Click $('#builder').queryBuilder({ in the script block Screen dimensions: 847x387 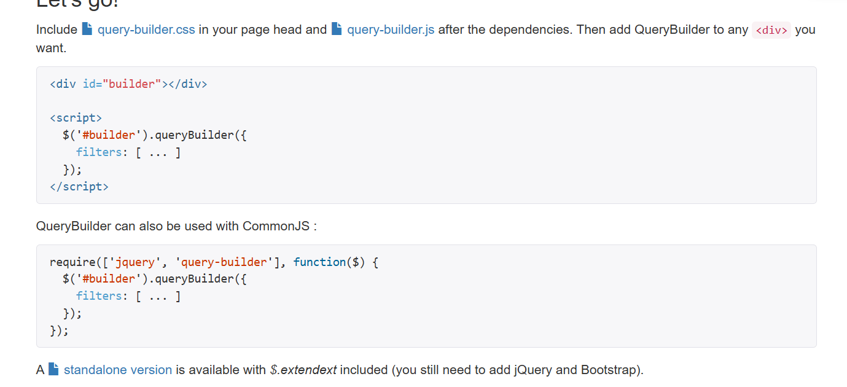(154, 135)
